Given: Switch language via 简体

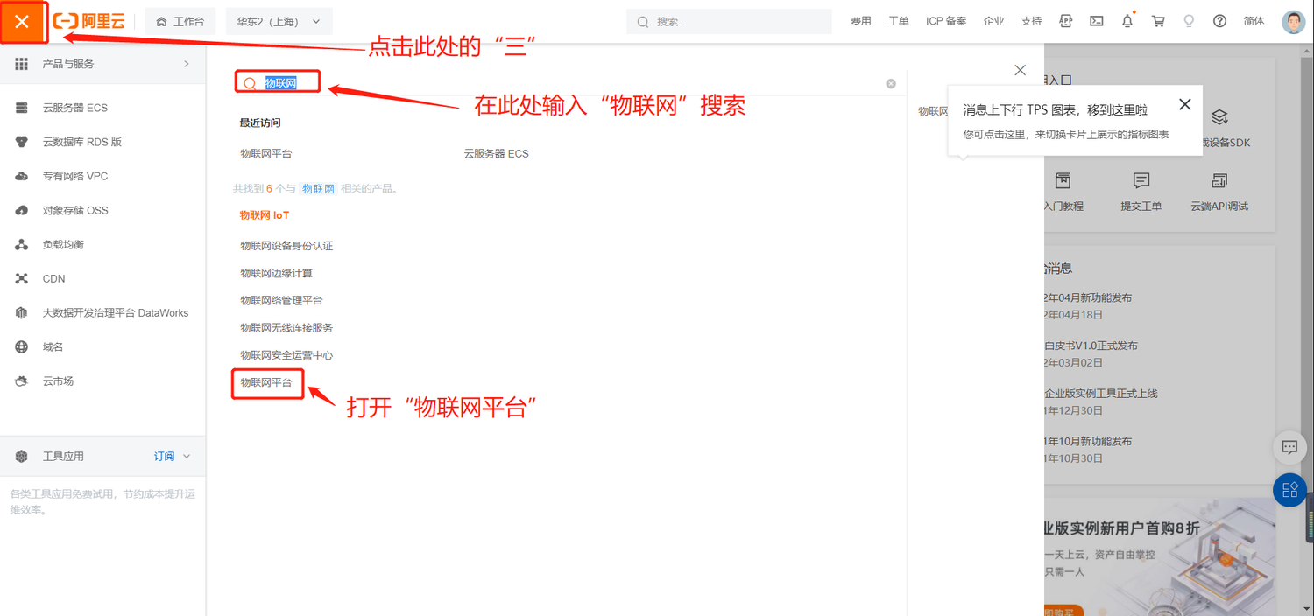Looking at the screenshot, I should click(1254, 21).
